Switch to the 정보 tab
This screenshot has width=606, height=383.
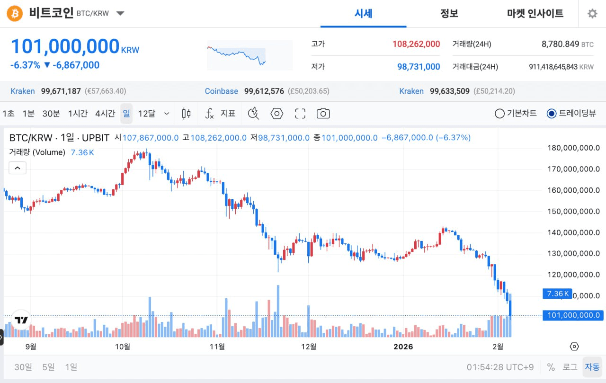[x=449, y=14]
